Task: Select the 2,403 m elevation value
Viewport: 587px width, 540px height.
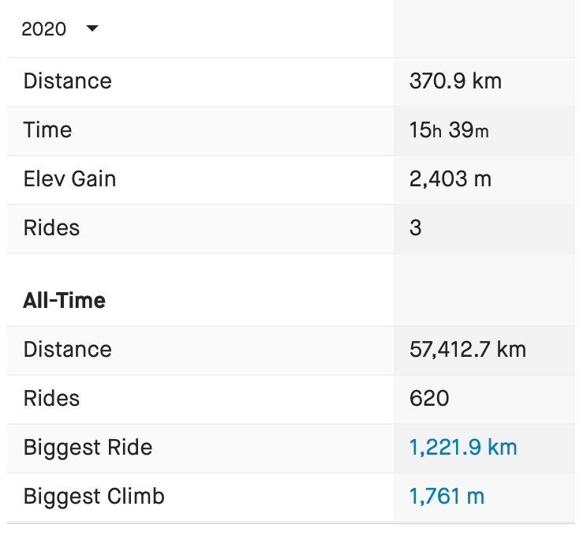Action: 451,179
